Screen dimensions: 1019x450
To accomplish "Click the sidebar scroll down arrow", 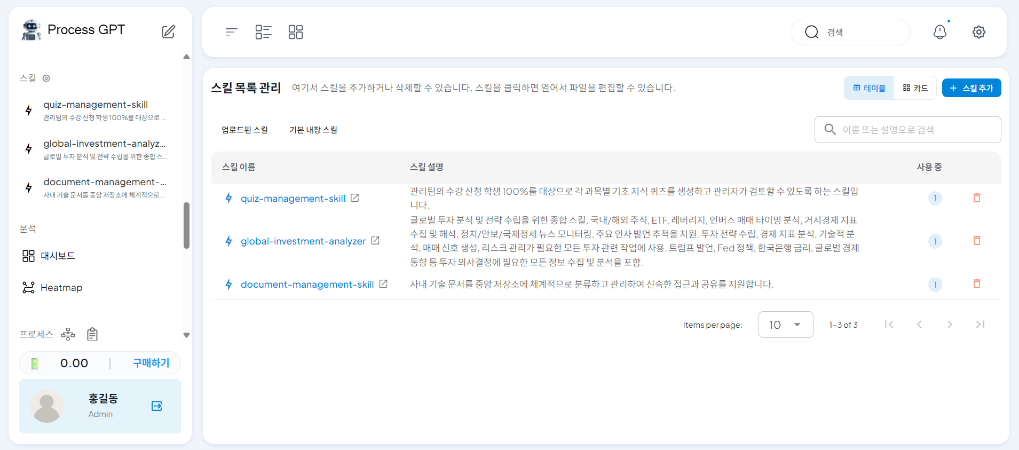I will 186,335.
